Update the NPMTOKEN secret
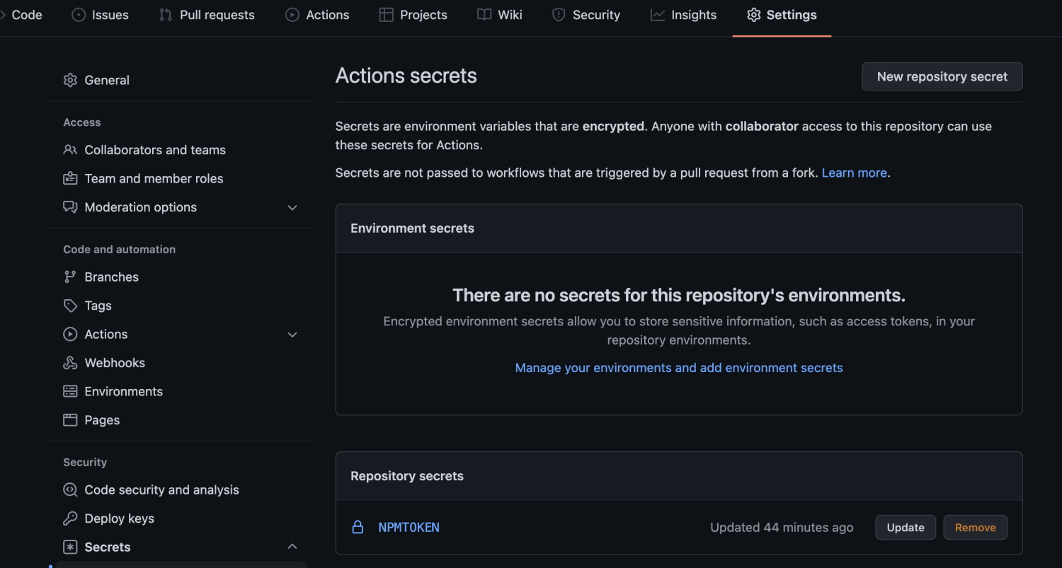Screen dimensions: 1062x568 tap(906, 527)
